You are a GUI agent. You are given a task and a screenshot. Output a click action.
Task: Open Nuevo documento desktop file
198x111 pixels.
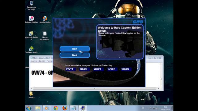click(45, 36)
